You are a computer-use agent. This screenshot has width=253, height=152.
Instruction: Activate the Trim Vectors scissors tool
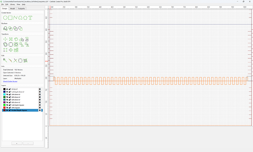pyautogui.click(x=15, y=61)
